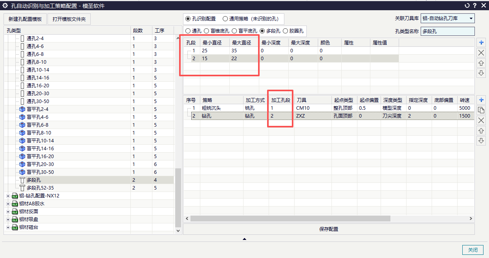
Task: Click the 整孔顶部 start type cell
Action: click(344, 108)
